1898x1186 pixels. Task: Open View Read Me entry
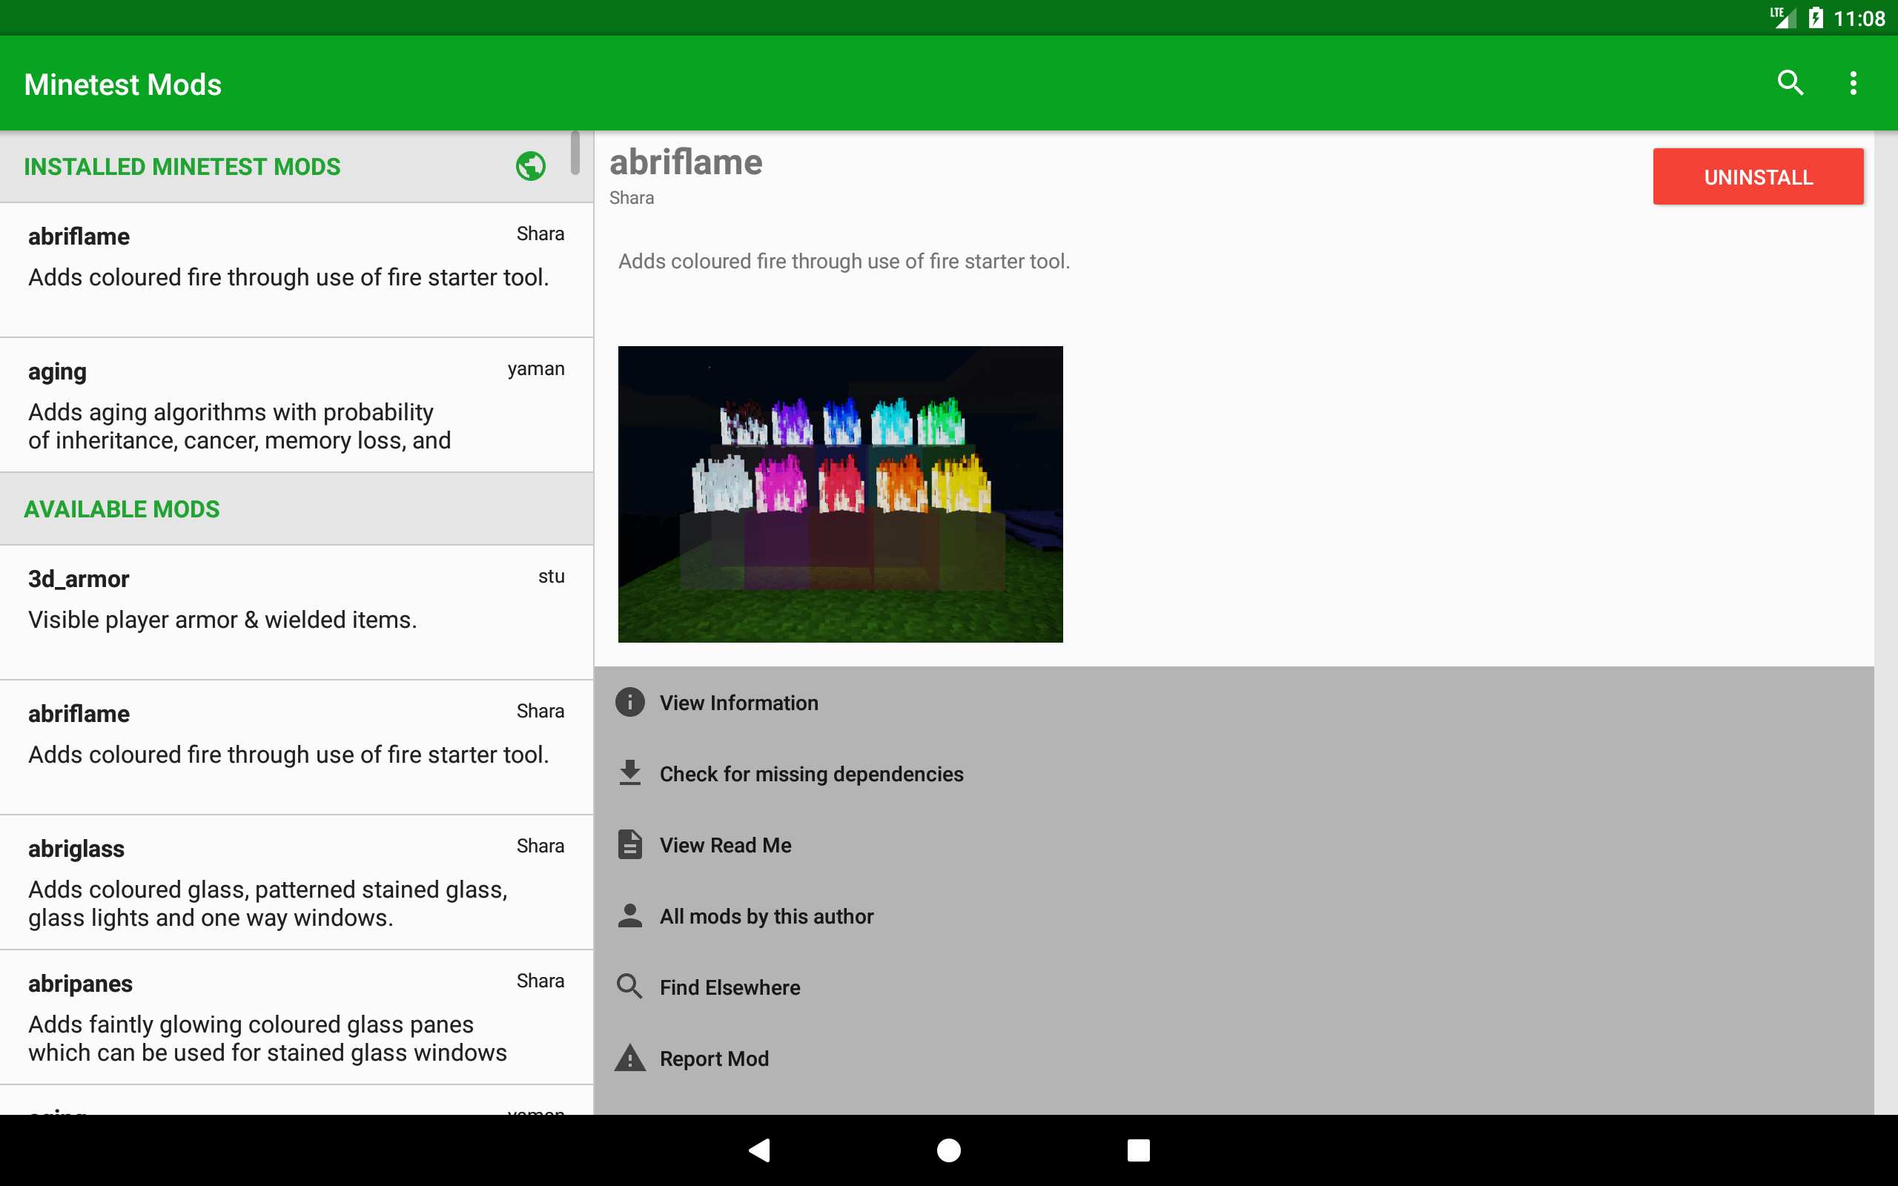pyautogui.click(x=1234, y=845)
